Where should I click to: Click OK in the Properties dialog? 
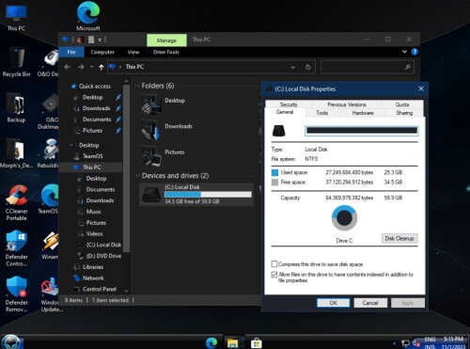[333, 303]
